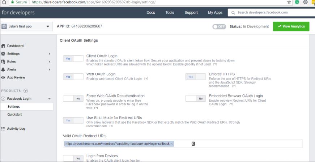
Task: Click the help [?] for Enforce HTTPS
Action: [x=234, y=86]
